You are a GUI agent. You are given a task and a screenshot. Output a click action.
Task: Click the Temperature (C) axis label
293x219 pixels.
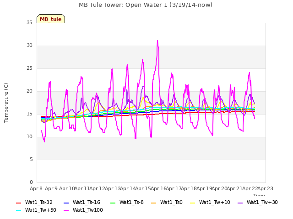coord(6,103)
